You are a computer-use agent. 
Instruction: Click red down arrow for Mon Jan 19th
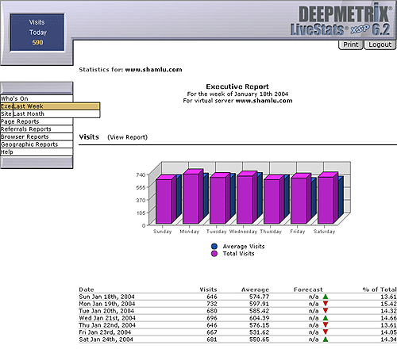(x=326, y=304)
